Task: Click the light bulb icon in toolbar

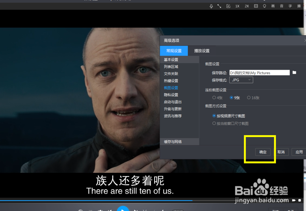Action: pyautogui.click(x=264, y=6)
